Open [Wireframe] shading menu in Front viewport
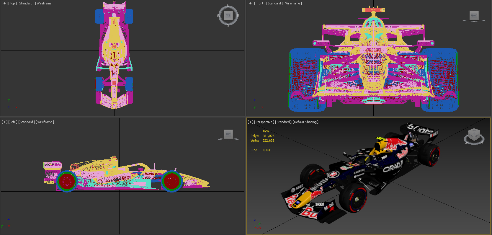The height and width of the screenshot is (235, 492). coord(293,3)
